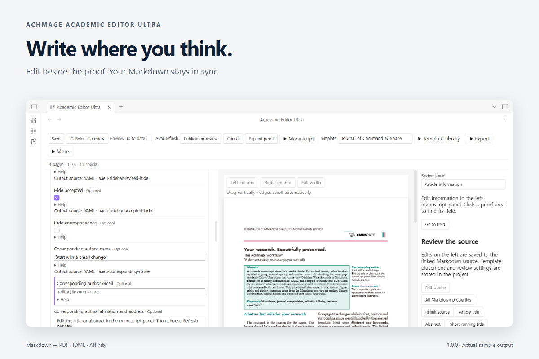Expand Help under Corresponding author email
The image size is (539, 359).
63,300
